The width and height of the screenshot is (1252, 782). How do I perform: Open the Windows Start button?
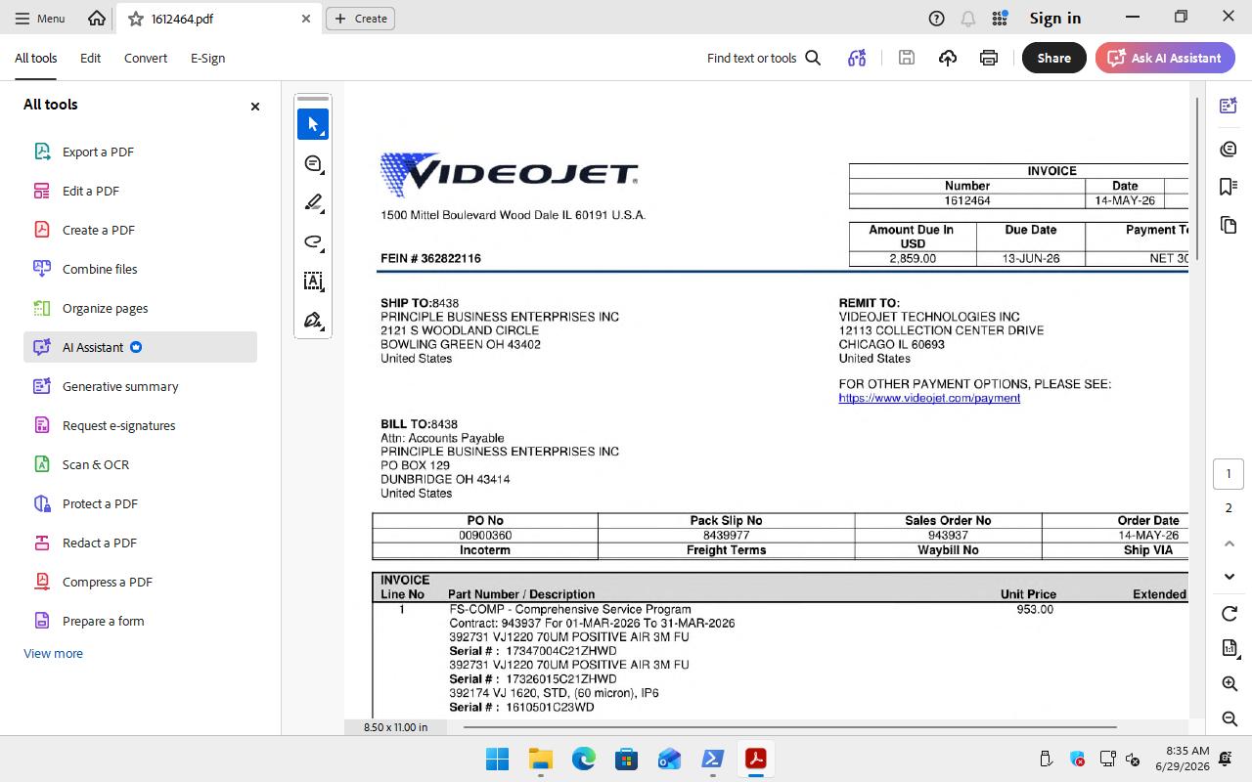click(x=497, y=759)
